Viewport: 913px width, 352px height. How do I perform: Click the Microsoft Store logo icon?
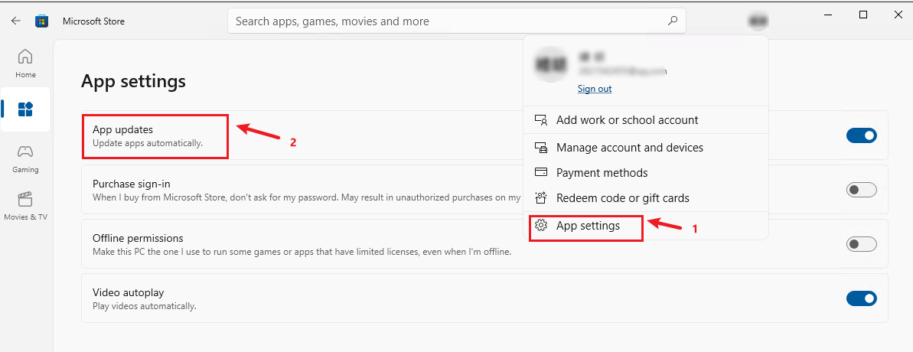click(x=42, y=21)
